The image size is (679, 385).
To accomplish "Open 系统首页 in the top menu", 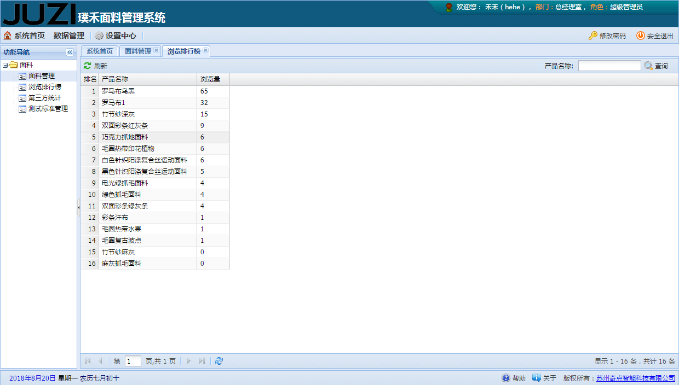I will click(24, 36).
